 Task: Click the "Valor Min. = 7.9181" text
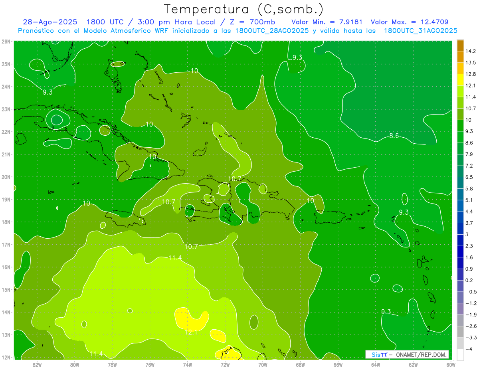[x=328, y=22]
